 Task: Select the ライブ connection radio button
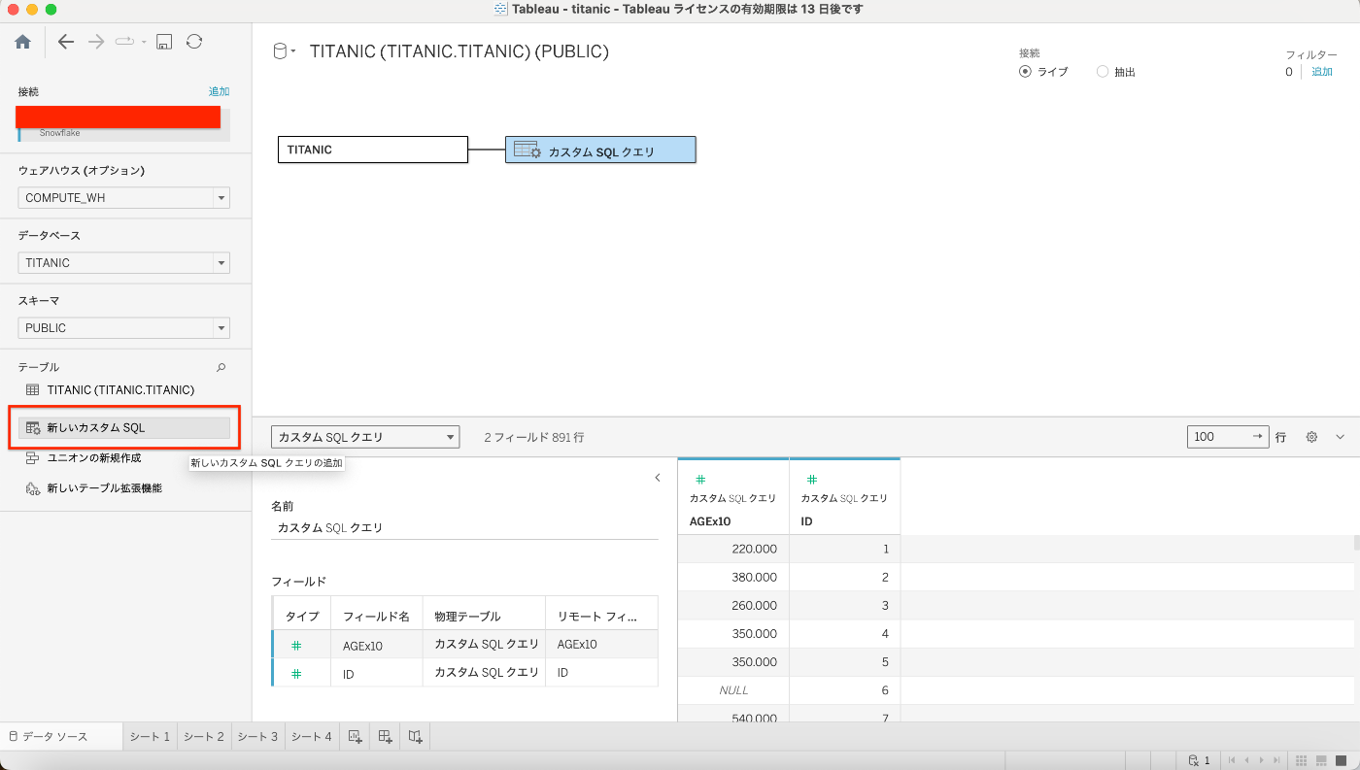1026,72
